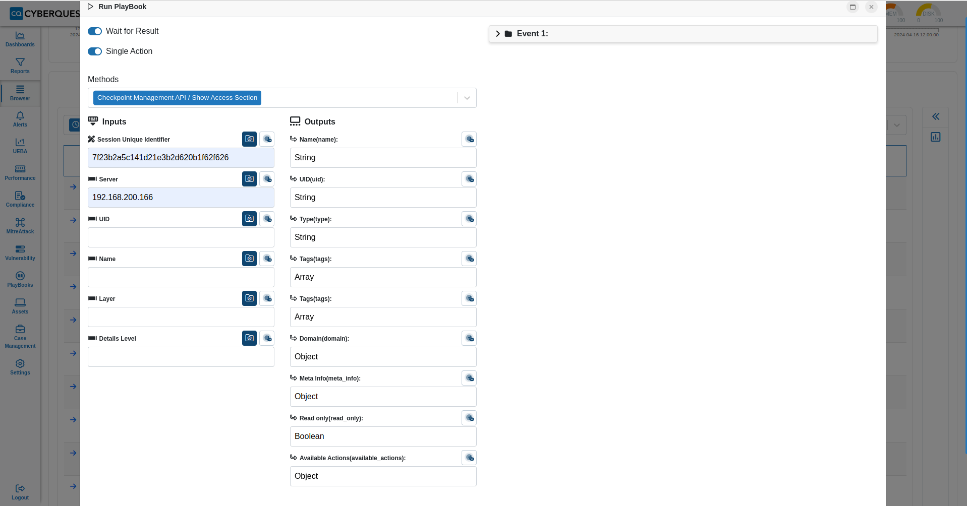Click camera icon for Session Unique Identifier
This screenshot has height=506, width=967.
pos(249,139)
